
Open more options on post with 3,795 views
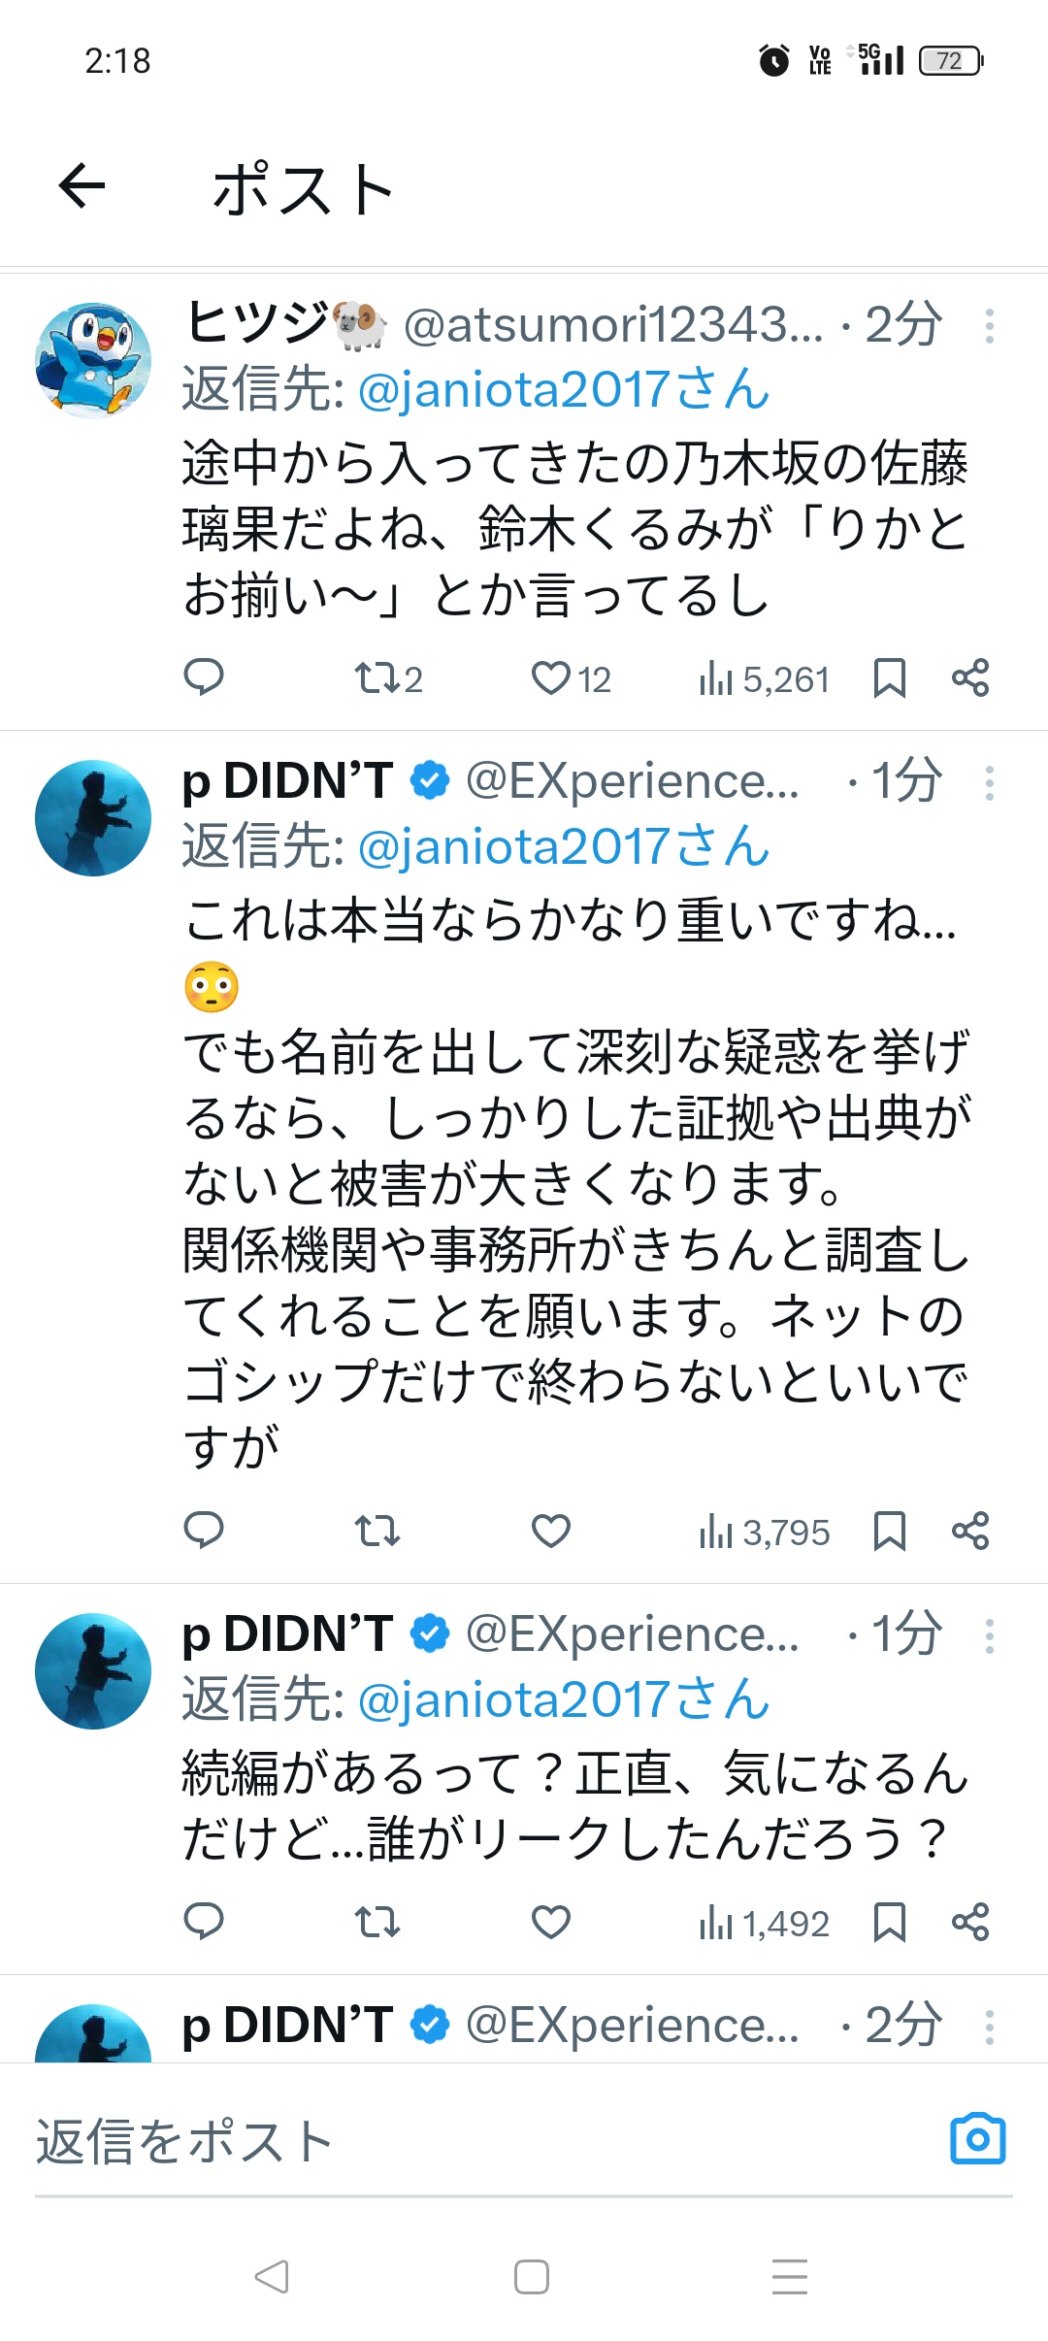(x=989, y=783)
